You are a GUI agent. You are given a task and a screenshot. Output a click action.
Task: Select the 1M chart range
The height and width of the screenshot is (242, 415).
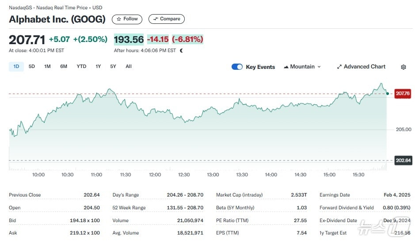click(x=47, y=67)
